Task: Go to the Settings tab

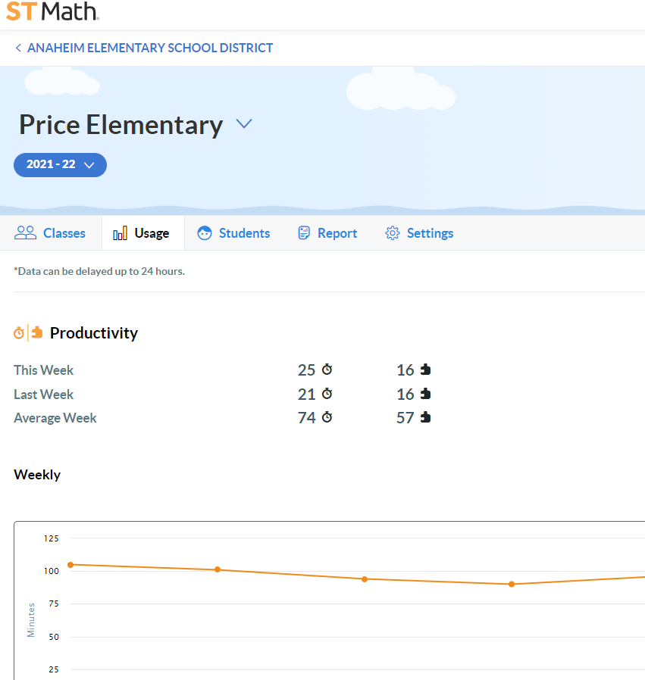Action: coord(419,233)
